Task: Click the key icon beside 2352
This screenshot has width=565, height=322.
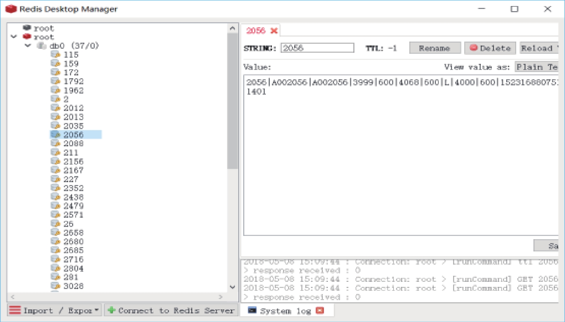Action: 55,188
